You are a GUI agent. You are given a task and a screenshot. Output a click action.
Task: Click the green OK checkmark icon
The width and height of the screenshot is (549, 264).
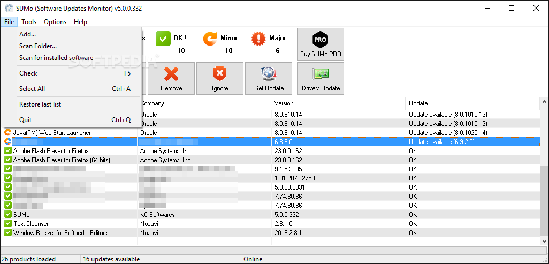(x=163, y=39)
